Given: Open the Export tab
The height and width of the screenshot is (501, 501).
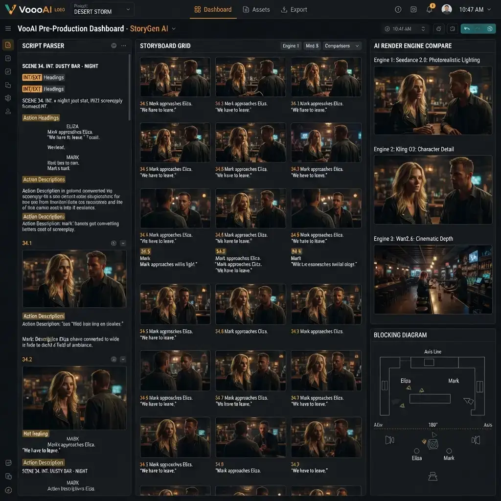Looking at the screenshot, I should (294, 10).
